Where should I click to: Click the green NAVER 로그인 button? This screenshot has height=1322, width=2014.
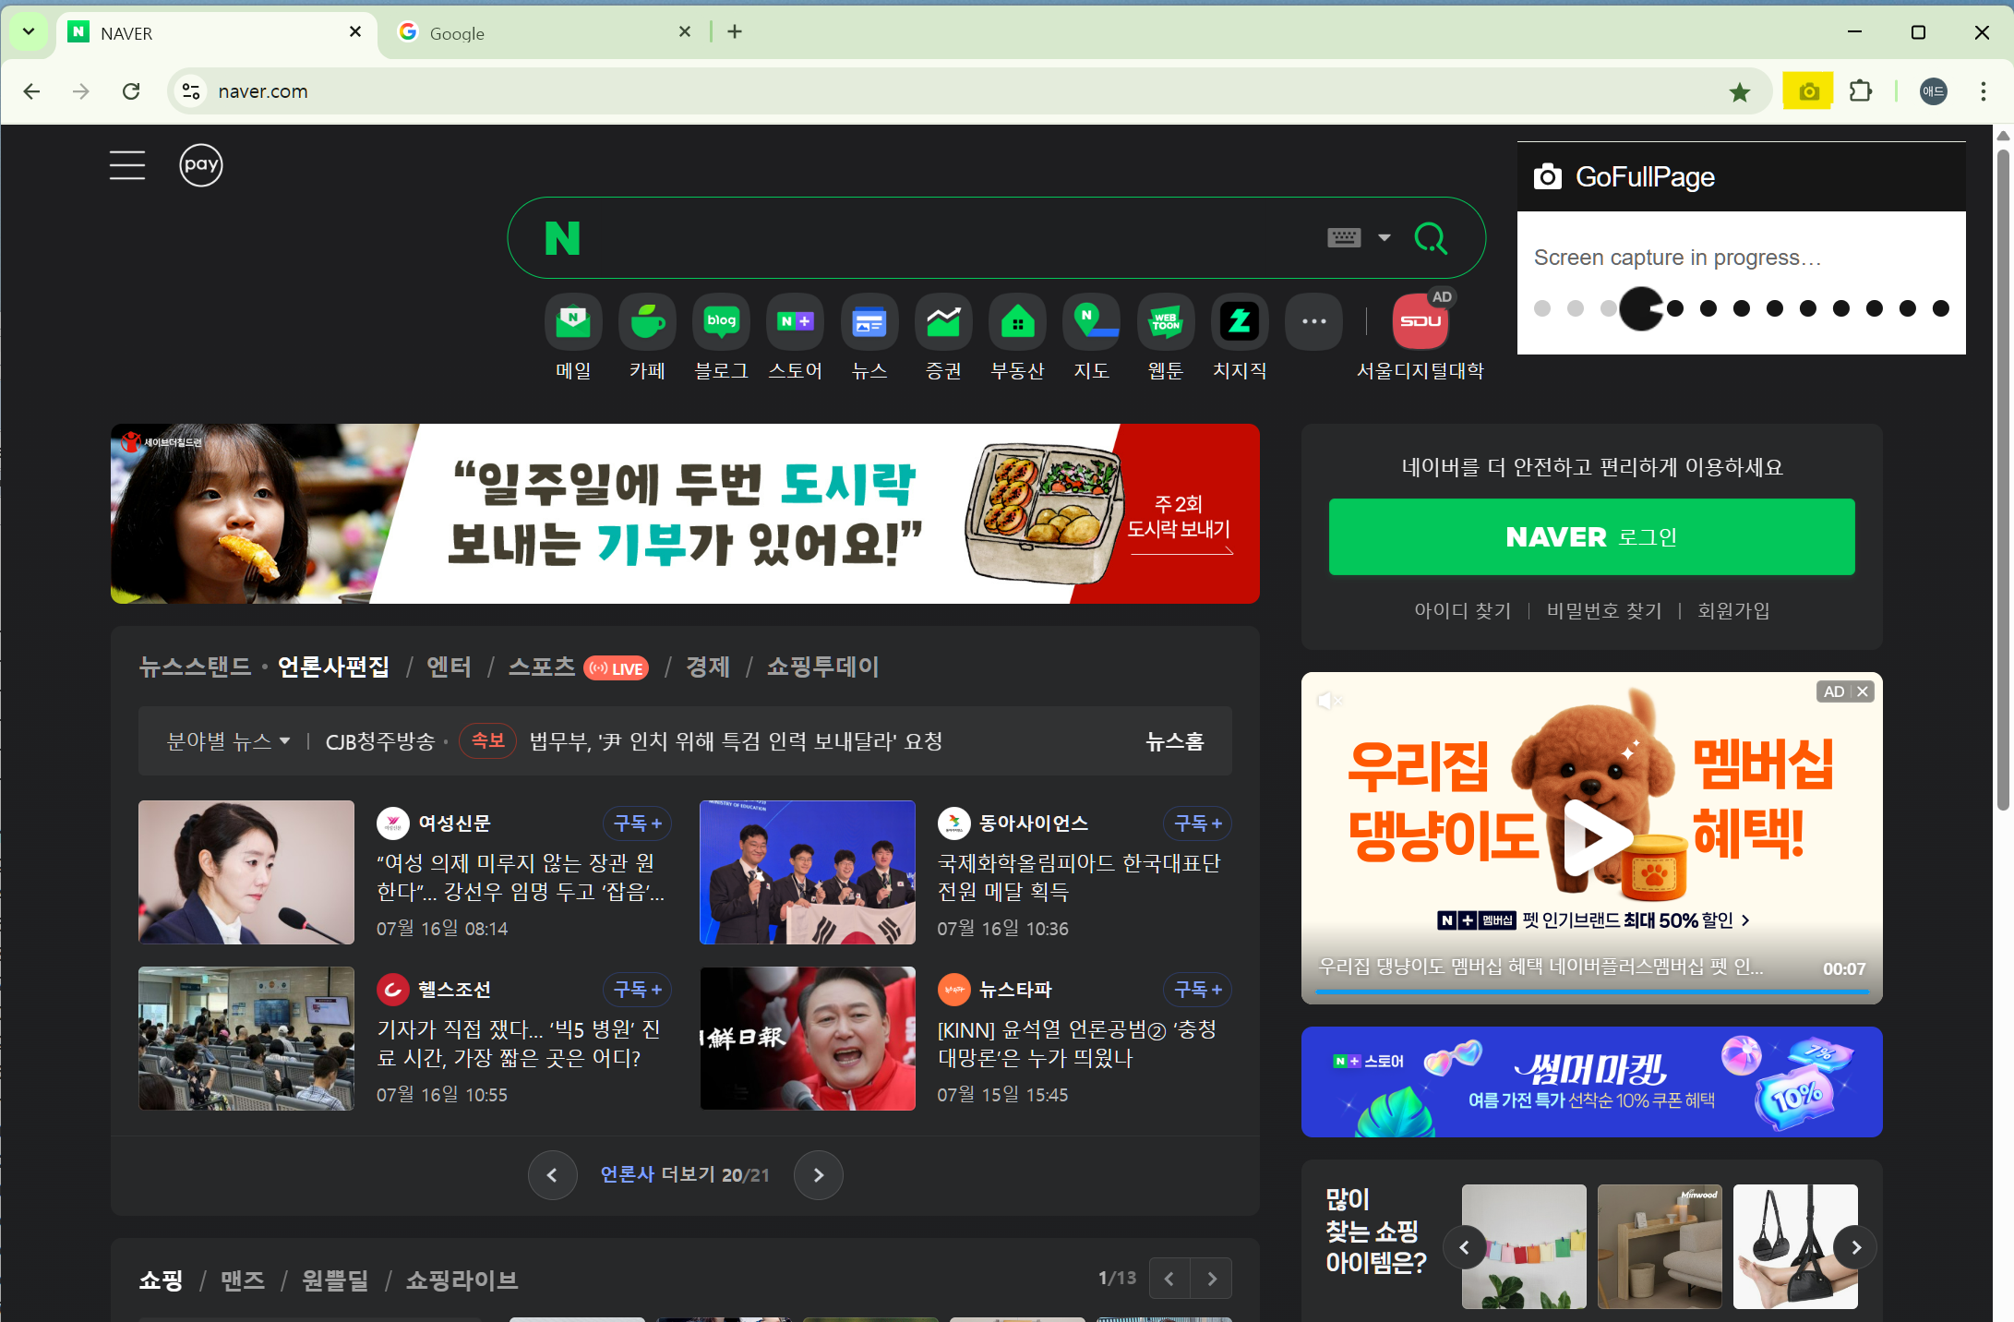point(1591,537)
